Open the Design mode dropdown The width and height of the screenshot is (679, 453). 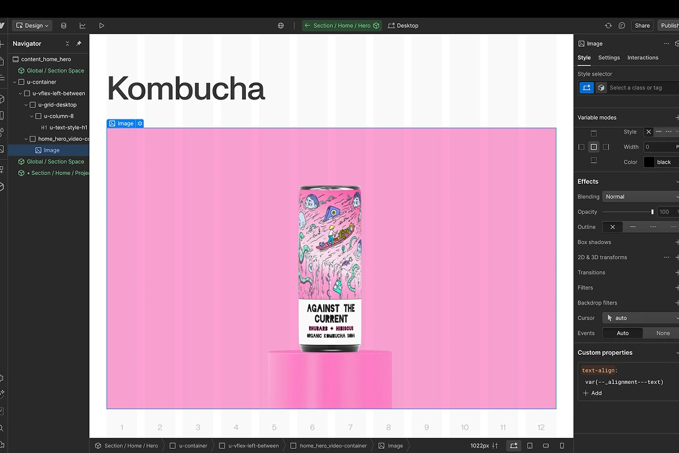[x=32, y=26]
